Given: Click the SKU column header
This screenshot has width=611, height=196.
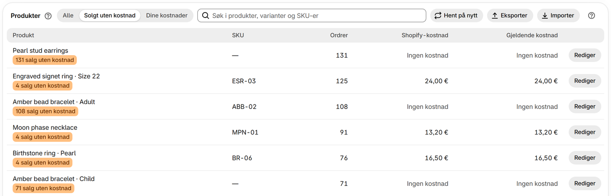Looking at the screenshot, I should [238, 35].
